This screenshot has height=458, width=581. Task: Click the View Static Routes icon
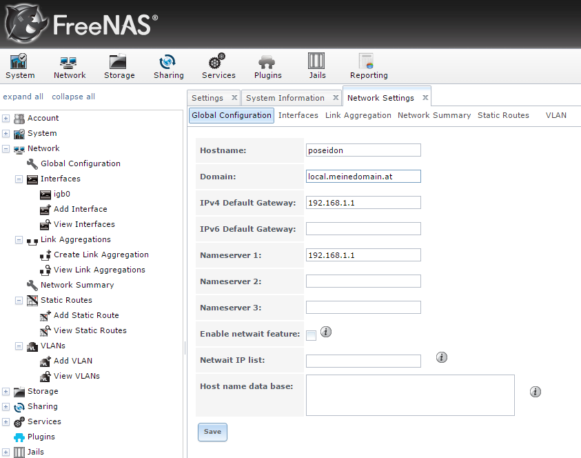click(45, 331)
